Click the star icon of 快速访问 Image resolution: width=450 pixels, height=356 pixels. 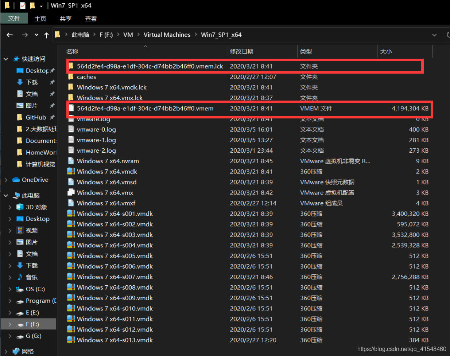point(16,59)
